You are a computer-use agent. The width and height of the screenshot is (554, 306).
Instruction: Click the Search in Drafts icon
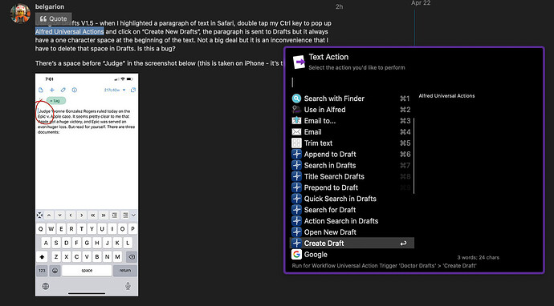pos(296,165)
